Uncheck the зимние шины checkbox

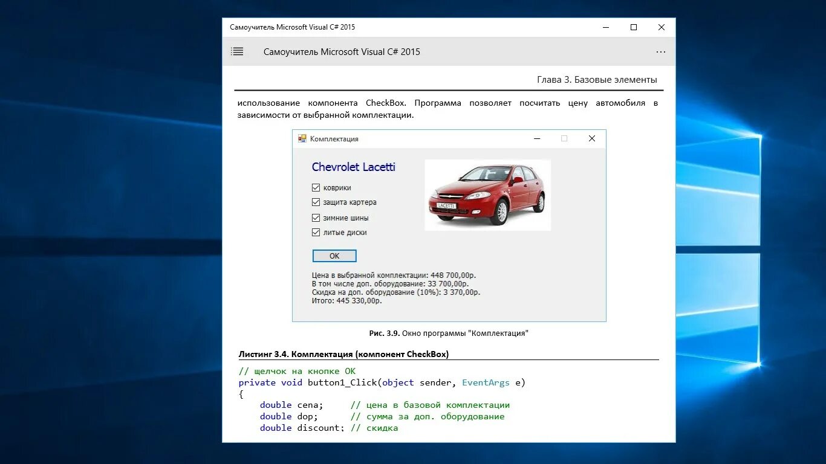pyautogui.click(x=316, y=217)
